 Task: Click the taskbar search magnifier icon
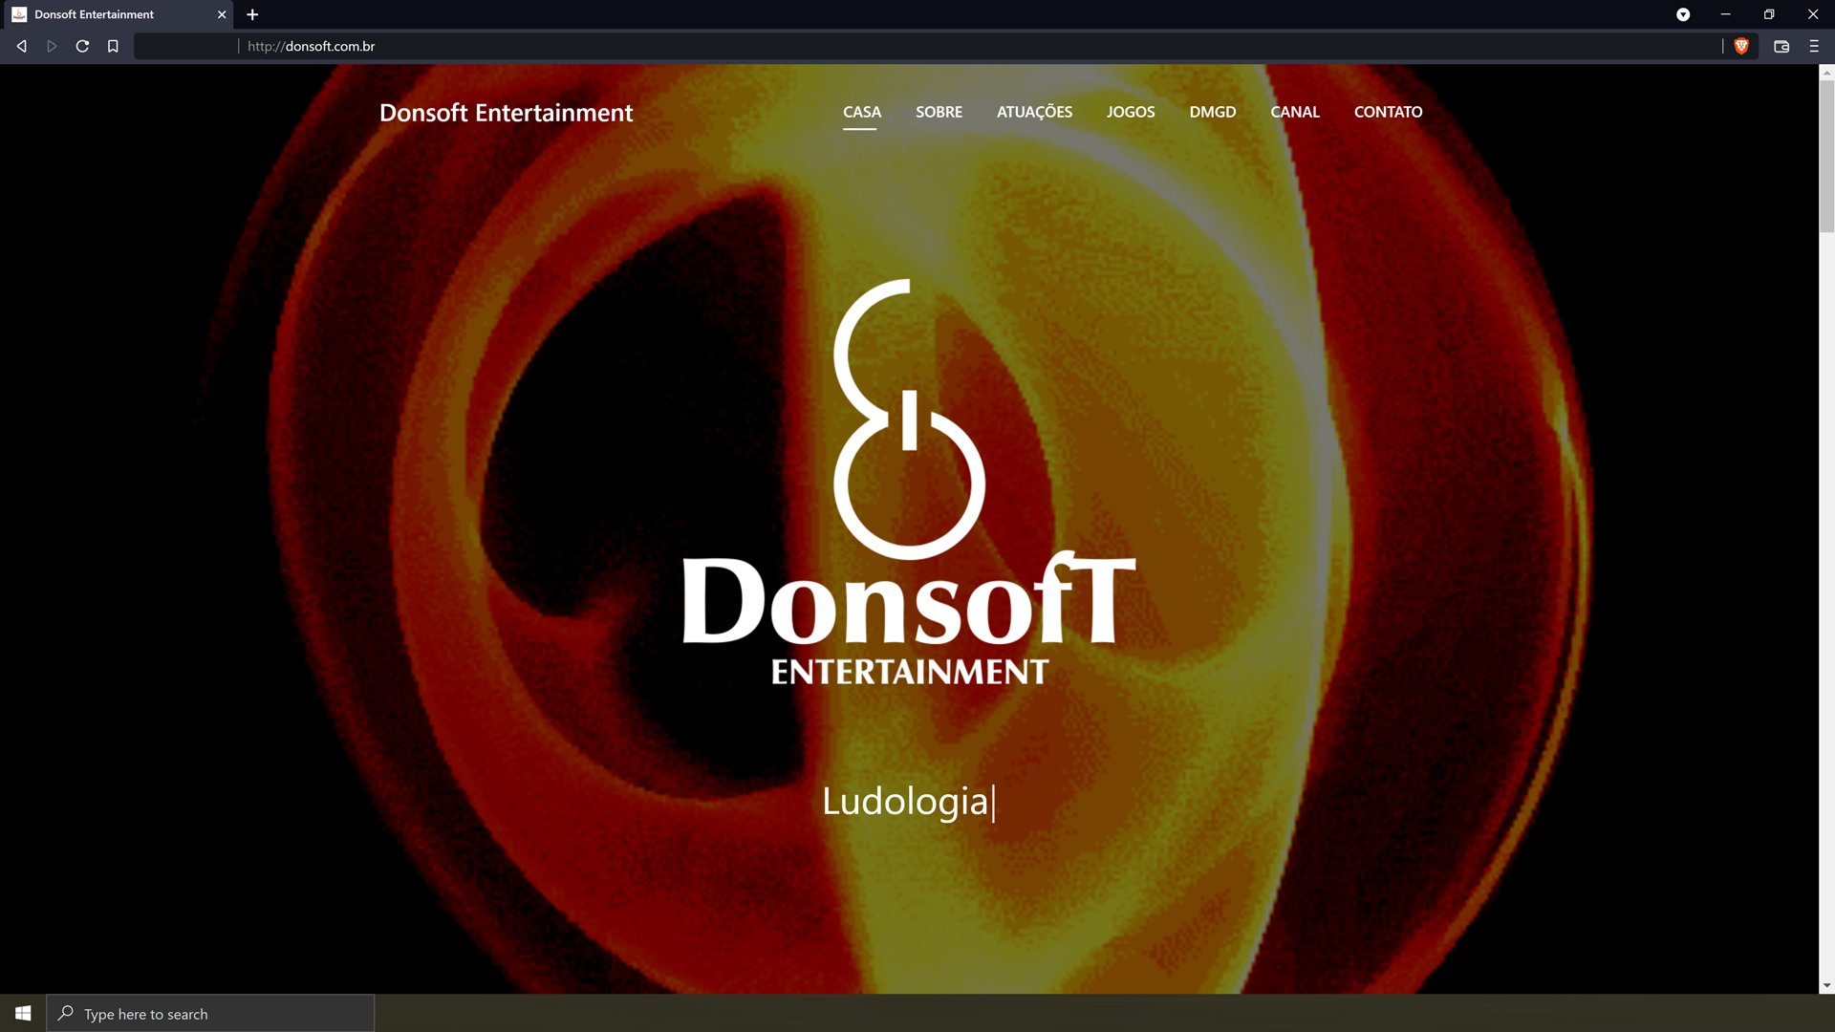[65, 1013]
